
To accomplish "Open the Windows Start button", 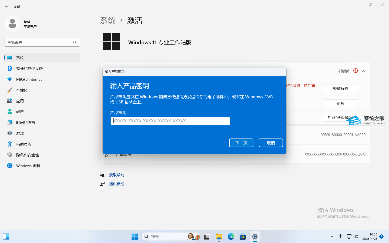I will (135, 237).
